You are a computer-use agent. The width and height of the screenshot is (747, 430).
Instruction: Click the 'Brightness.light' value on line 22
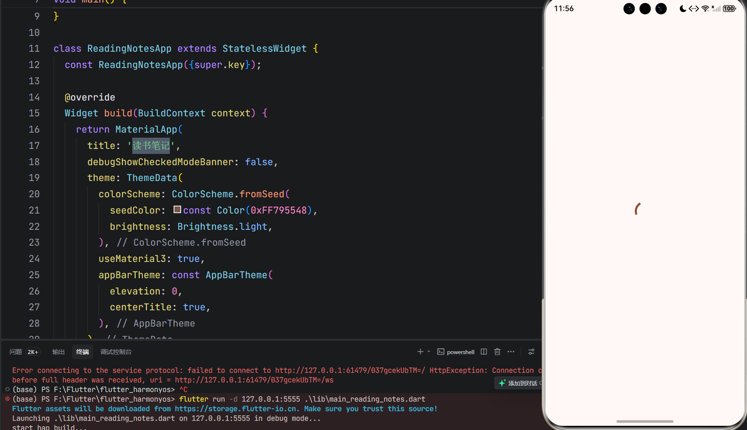[x=222, y=226]
